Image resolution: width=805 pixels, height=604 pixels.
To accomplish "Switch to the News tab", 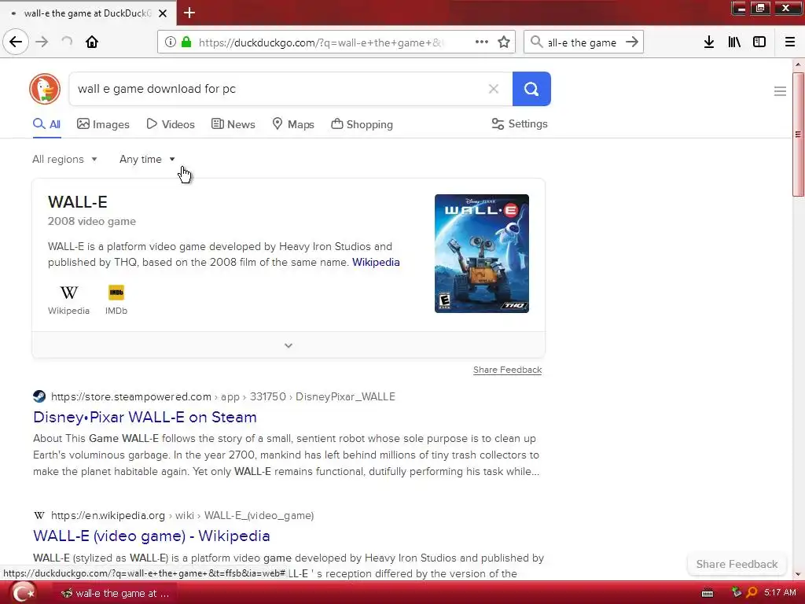I will (233, 124).
